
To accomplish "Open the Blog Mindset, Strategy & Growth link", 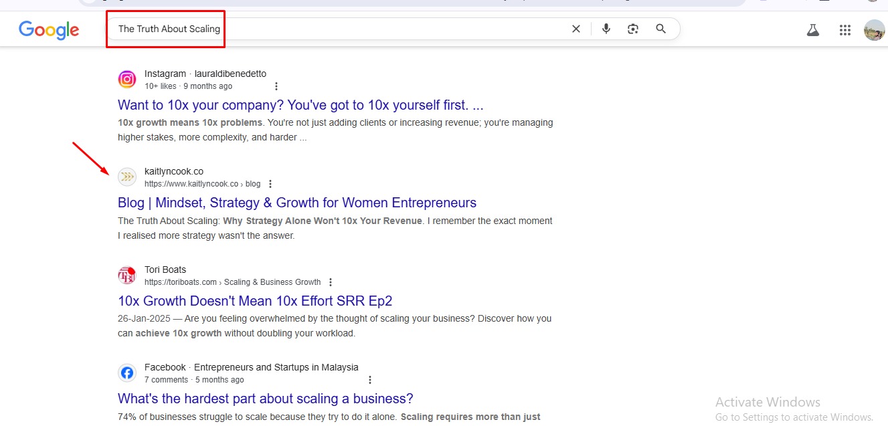I will coord(297,203).
